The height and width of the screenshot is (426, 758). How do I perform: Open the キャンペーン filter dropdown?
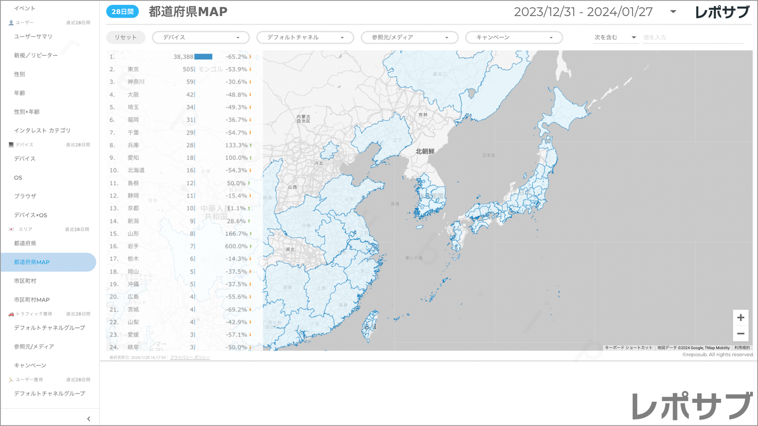[514, 38]
